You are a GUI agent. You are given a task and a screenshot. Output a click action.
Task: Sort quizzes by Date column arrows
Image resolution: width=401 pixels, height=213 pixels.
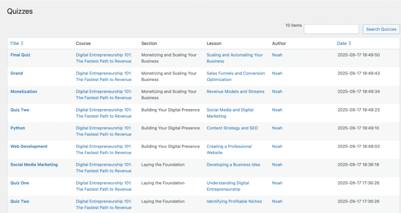coord(350,44)
